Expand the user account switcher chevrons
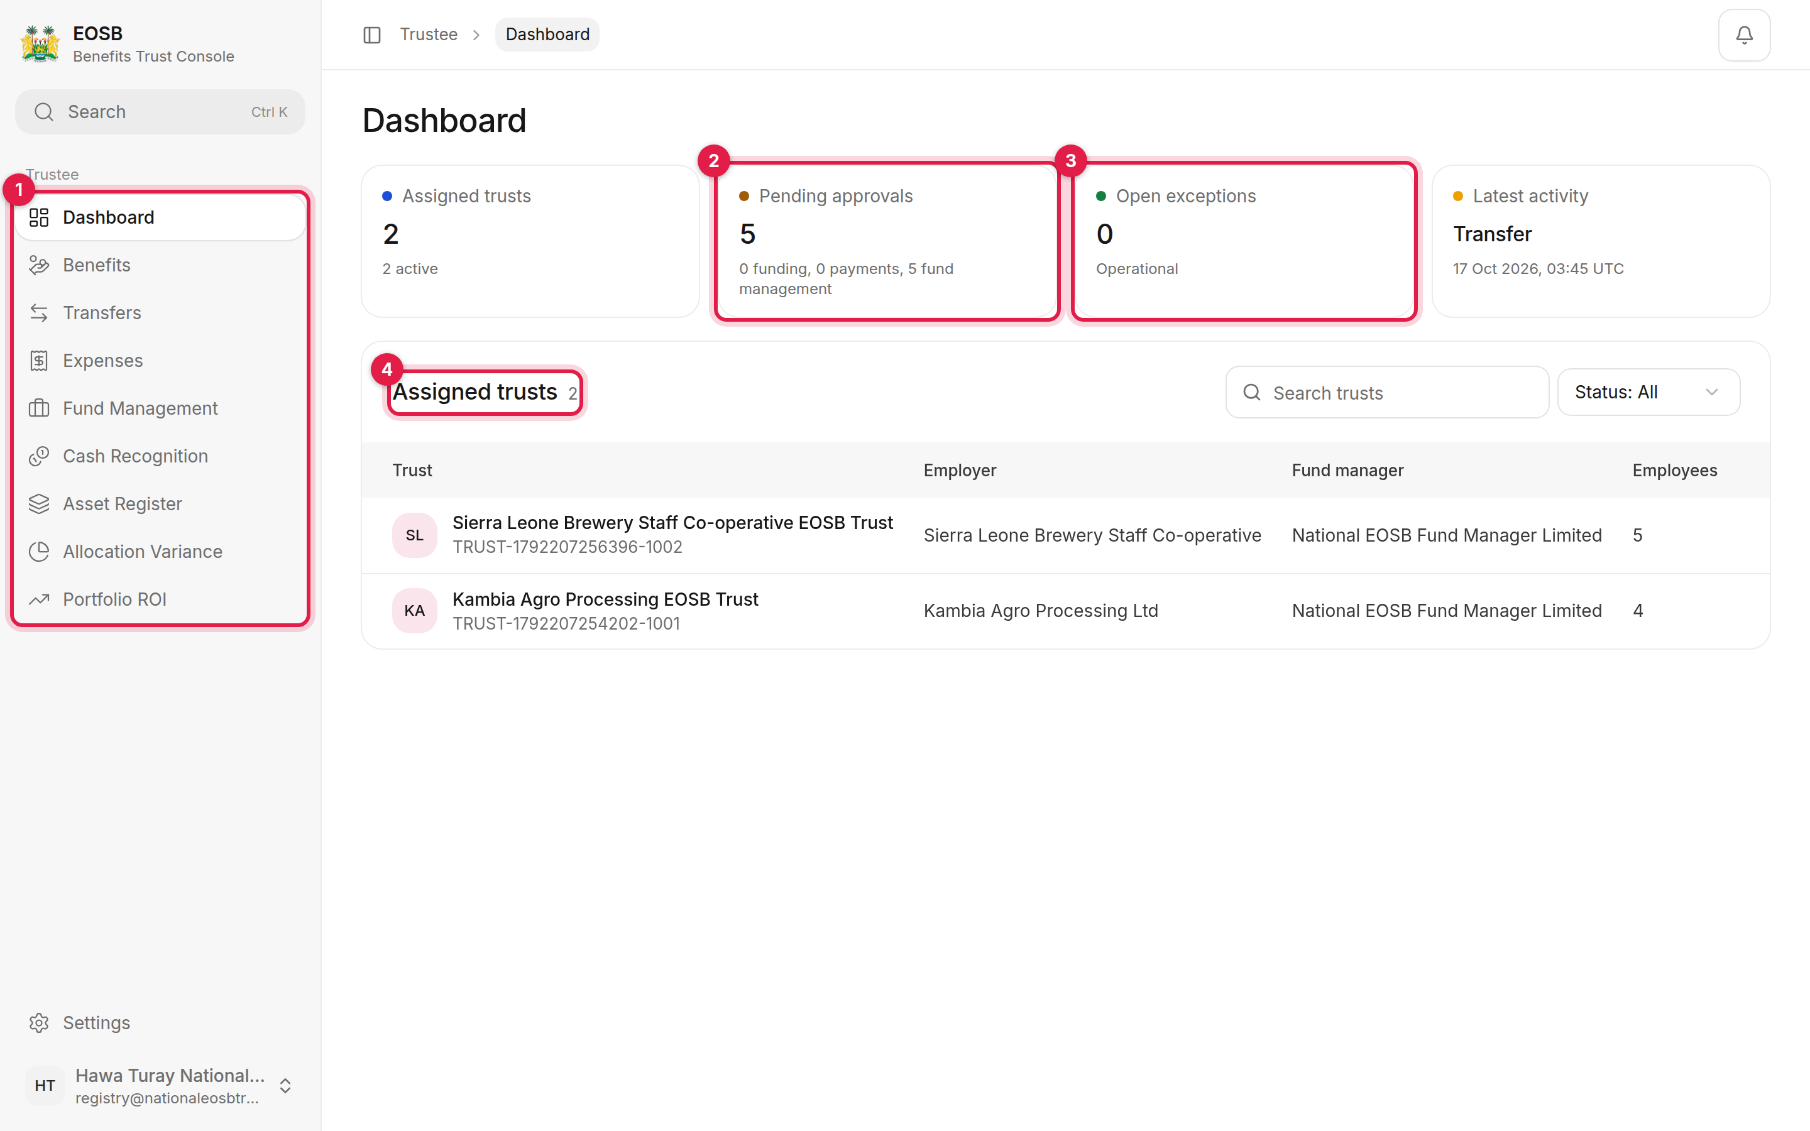Viewport: 1810px width, 1131px height. 285,1085
